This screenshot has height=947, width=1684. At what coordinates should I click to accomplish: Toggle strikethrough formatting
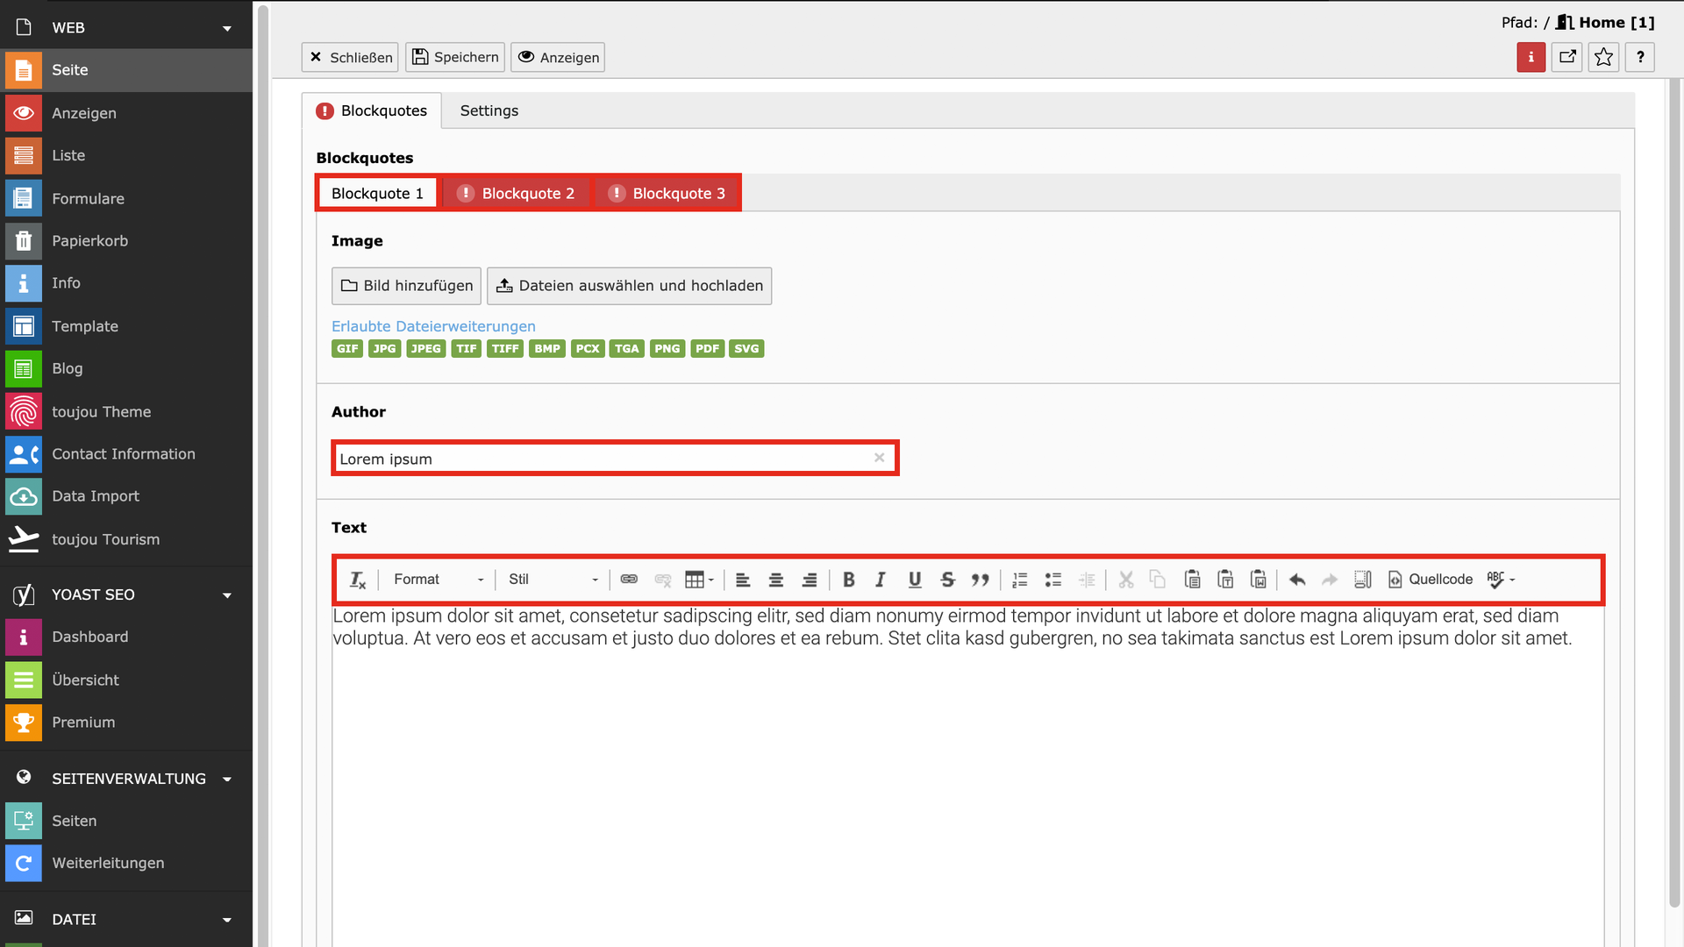947,580
